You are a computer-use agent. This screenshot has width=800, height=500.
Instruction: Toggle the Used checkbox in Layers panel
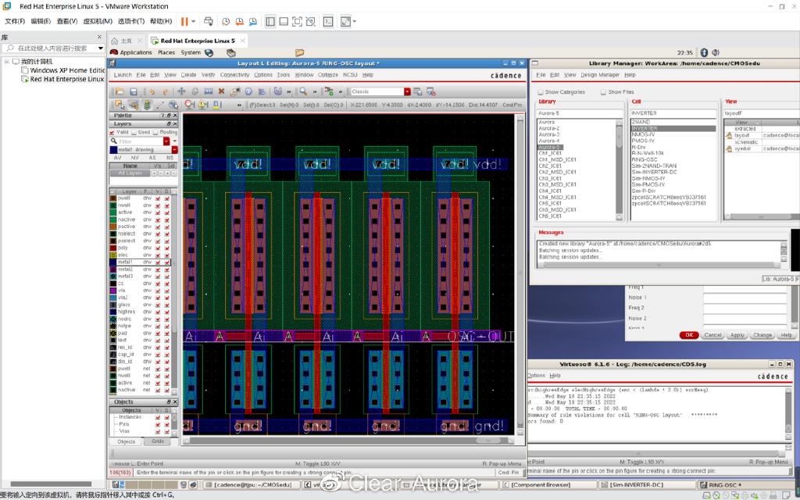point(134,132)
